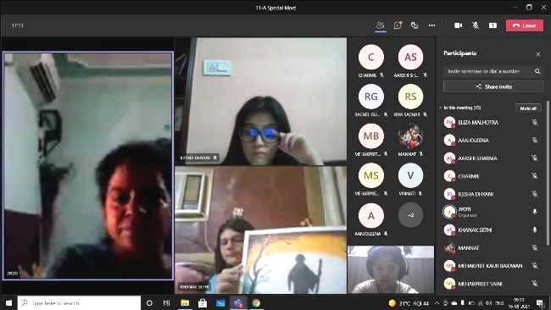Open the meeting chat icon

point(398,25)
